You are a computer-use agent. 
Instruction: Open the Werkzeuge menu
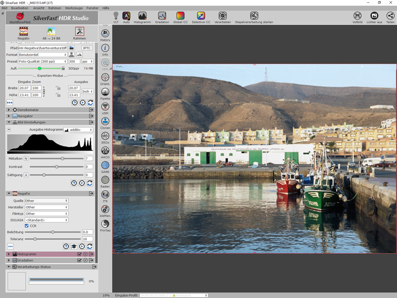(x=73, y=8)
